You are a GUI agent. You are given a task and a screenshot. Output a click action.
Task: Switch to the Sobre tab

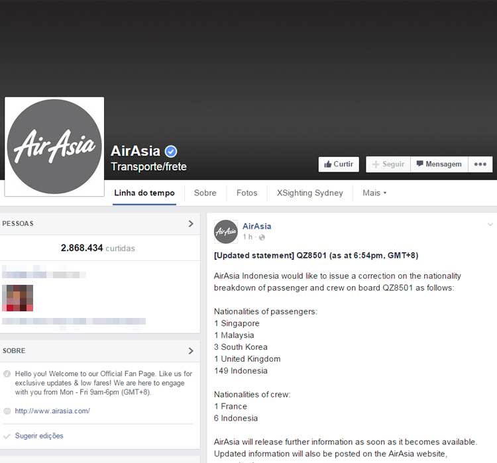(205, 193)
